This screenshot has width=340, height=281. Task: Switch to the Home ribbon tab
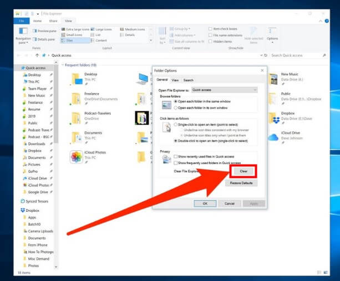click(37, 21)
